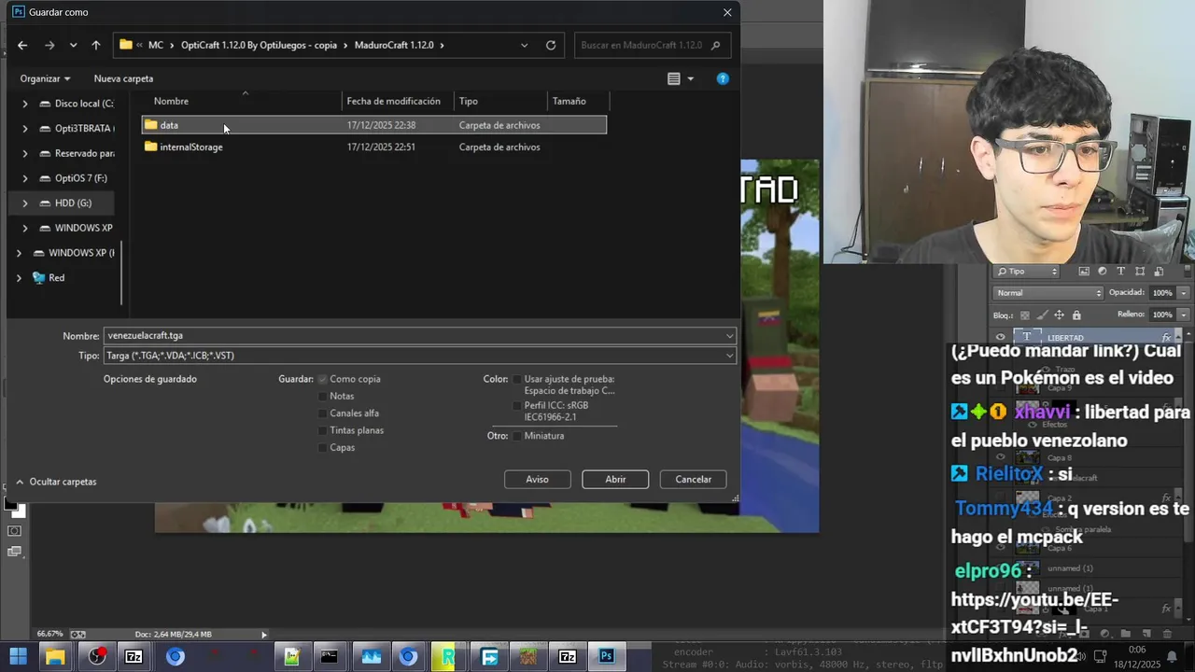
Task: Click the search box 'Buscar en MaduroCraft'
Action: pyautogui.click(x=653, y=45)
